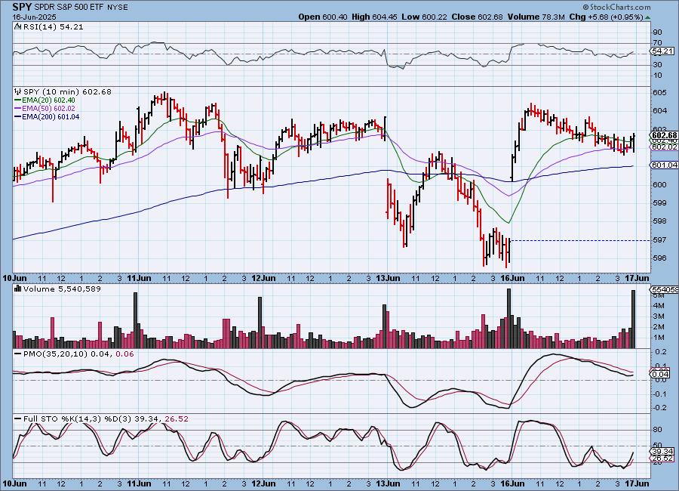679x491 pixels.
Task: Click the -0.2 label on PMO axis
Action: (x=659, y=408)
